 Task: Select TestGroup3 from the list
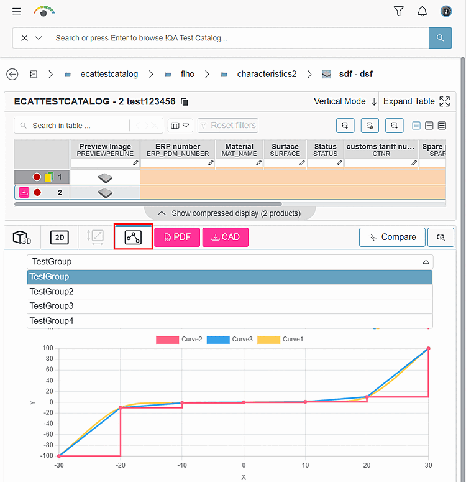[230, 306]
